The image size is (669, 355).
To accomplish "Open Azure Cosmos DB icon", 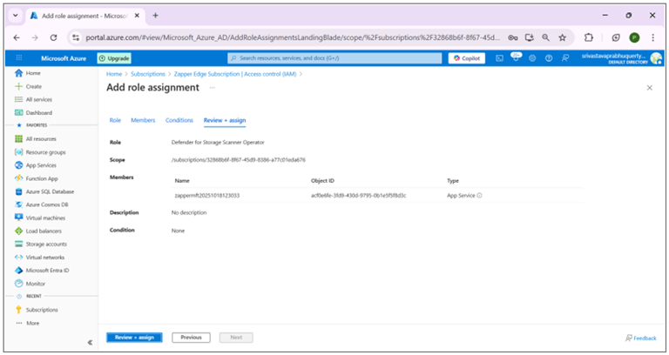I will (x=19, y=204).
